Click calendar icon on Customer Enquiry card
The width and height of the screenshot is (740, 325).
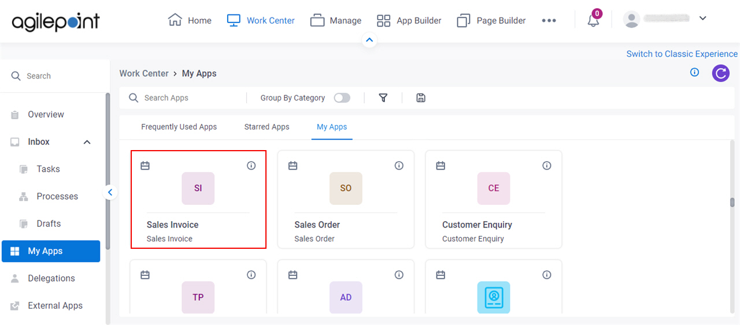(x=441, y=166)
